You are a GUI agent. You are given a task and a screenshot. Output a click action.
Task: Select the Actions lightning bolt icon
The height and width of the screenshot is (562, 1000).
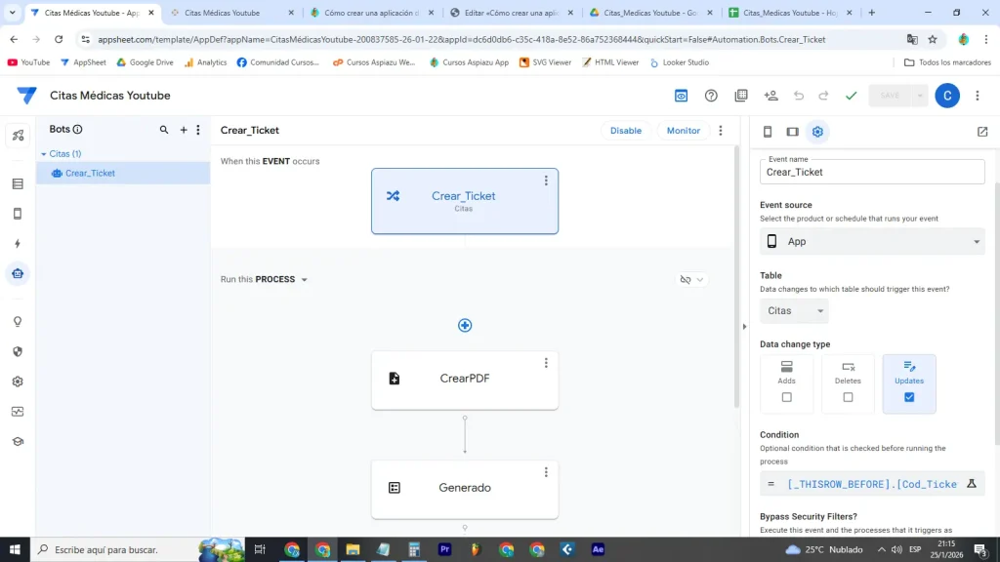click(x=17, y=245)
